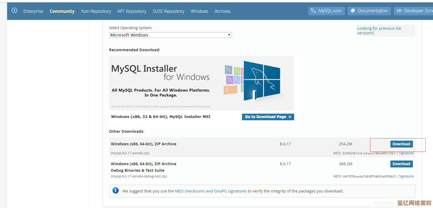Screen dimensions: 433x208
Task: Click the Documentation book icon
Action: 353,11
